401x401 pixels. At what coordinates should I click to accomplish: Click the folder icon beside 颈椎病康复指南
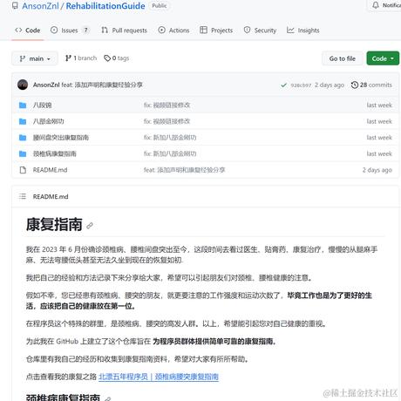pos(23,153)
